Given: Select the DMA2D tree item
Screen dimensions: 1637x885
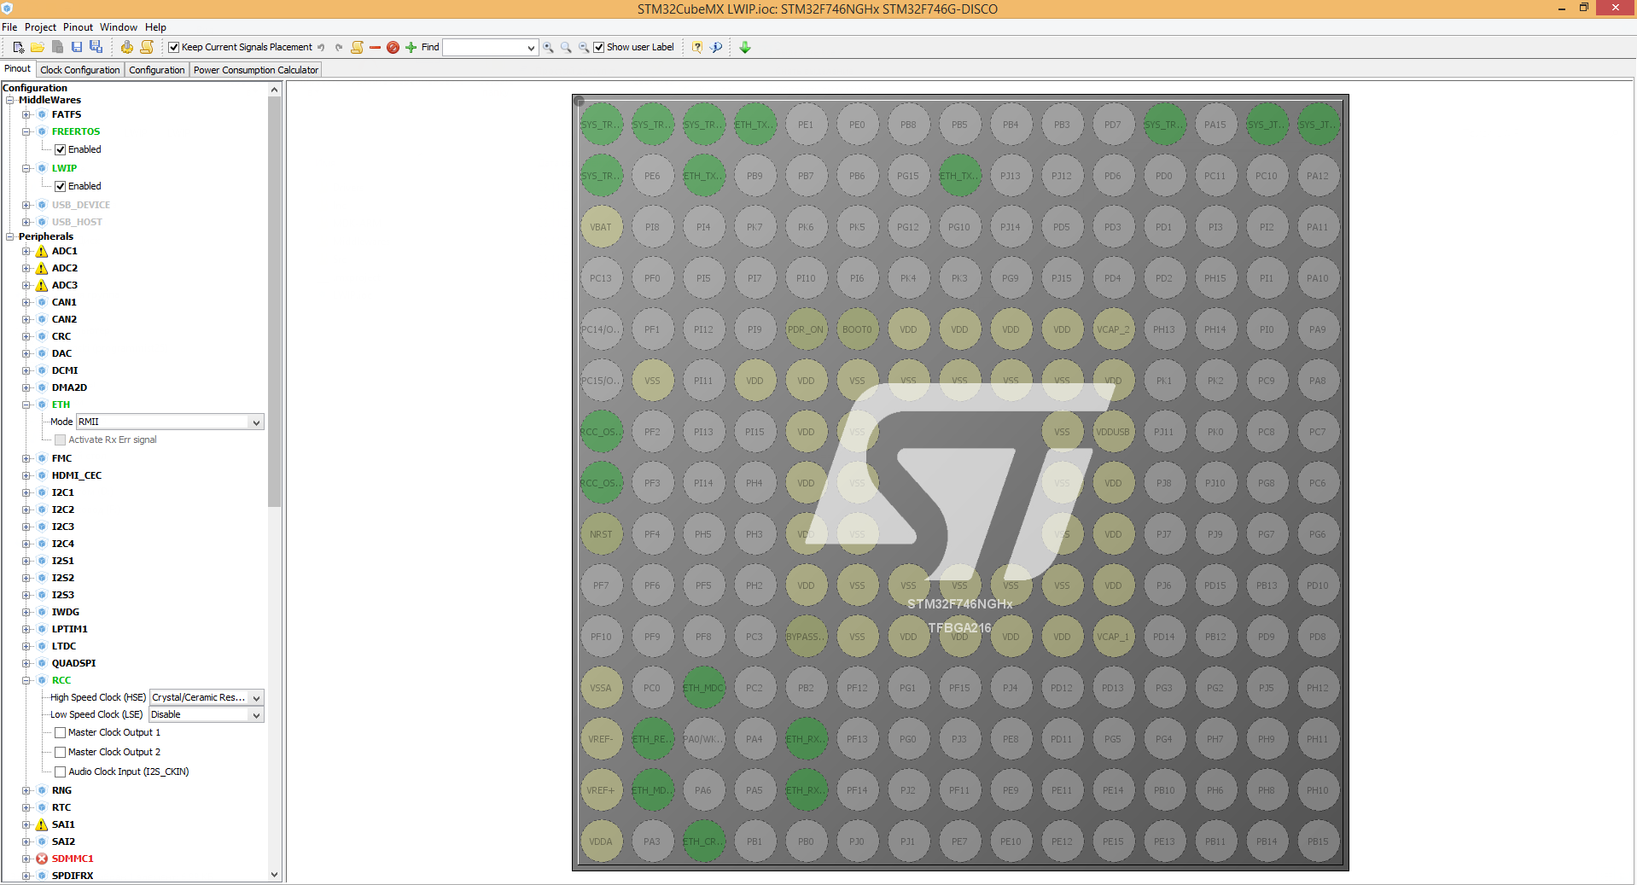Looking at the screenshot, I should [x=69, y=387].
